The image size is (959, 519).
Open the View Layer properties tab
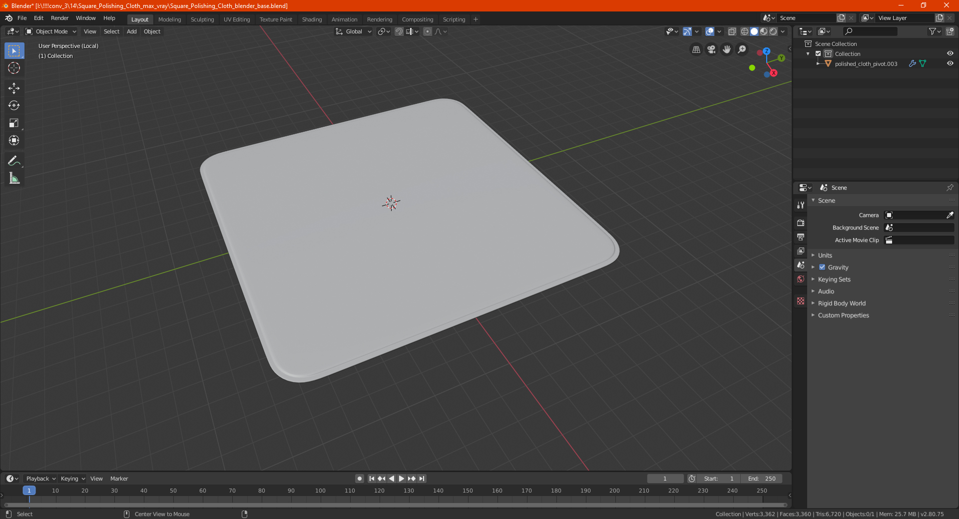tap(801, 251)
